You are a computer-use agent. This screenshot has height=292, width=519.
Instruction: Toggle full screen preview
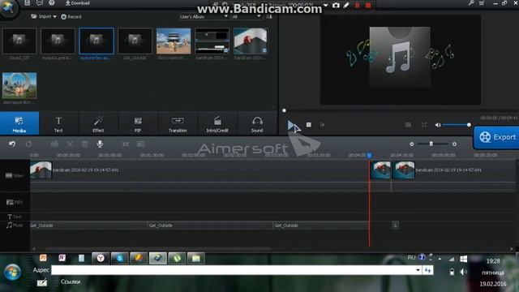424,125
